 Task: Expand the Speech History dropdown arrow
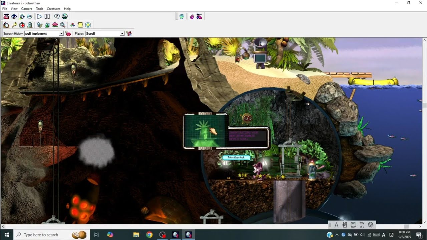pos(61,34)
